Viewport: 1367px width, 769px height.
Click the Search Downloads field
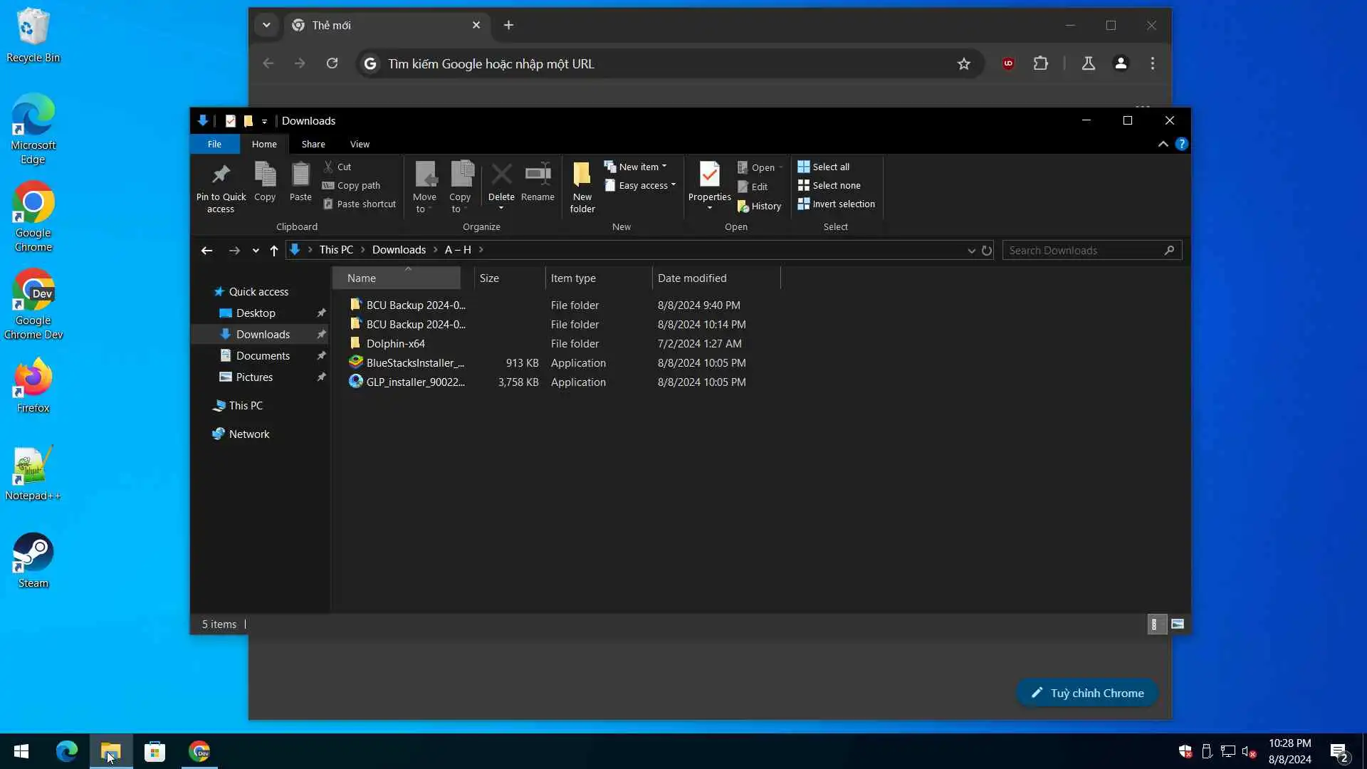[x=1082, y=251]
